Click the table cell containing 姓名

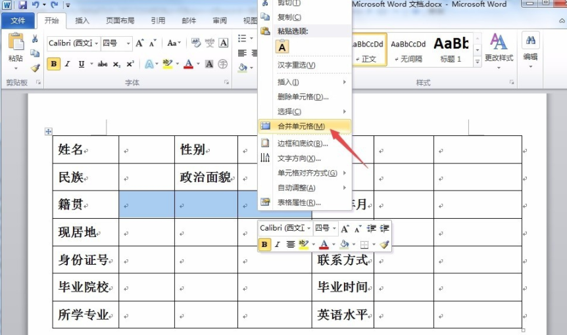tap(86, 150)
